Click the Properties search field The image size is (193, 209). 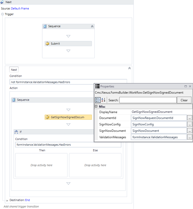(148, 100)
